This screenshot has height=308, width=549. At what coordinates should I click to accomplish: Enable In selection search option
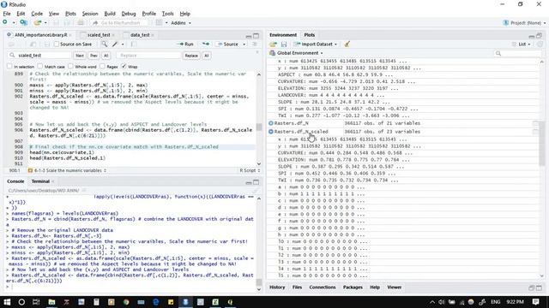tap(9, 66)
